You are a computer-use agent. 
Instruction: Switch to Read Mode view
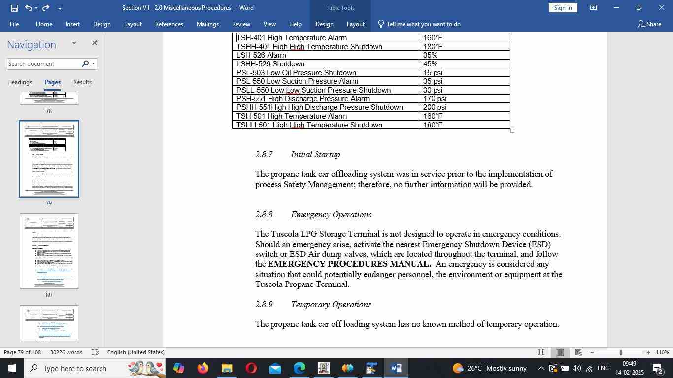point(541,352)
